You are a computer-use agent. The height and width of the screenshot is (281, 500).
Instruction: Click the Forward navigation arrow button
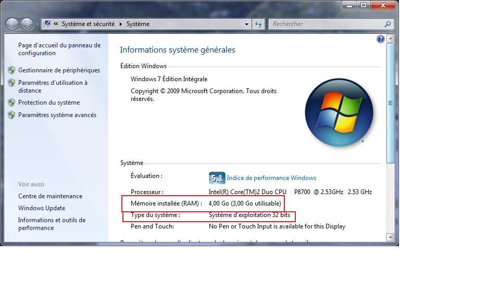click(27, 24)
